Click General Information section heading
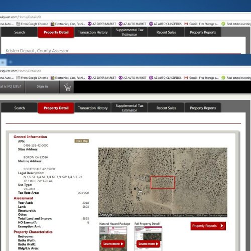The width and height of the screenshot is (251, 251). (x=30, y=137)
